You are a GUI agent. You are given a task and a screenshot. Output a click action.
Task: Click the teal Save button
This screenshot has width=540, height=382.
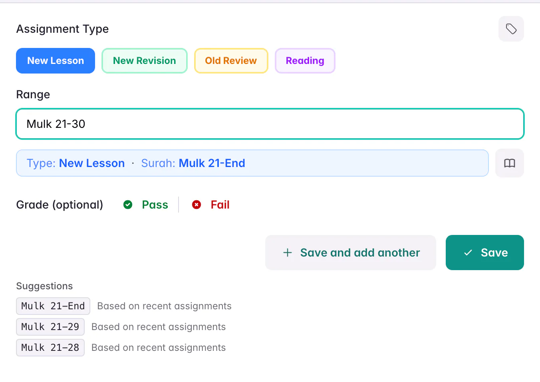click(x=485, y=253)
